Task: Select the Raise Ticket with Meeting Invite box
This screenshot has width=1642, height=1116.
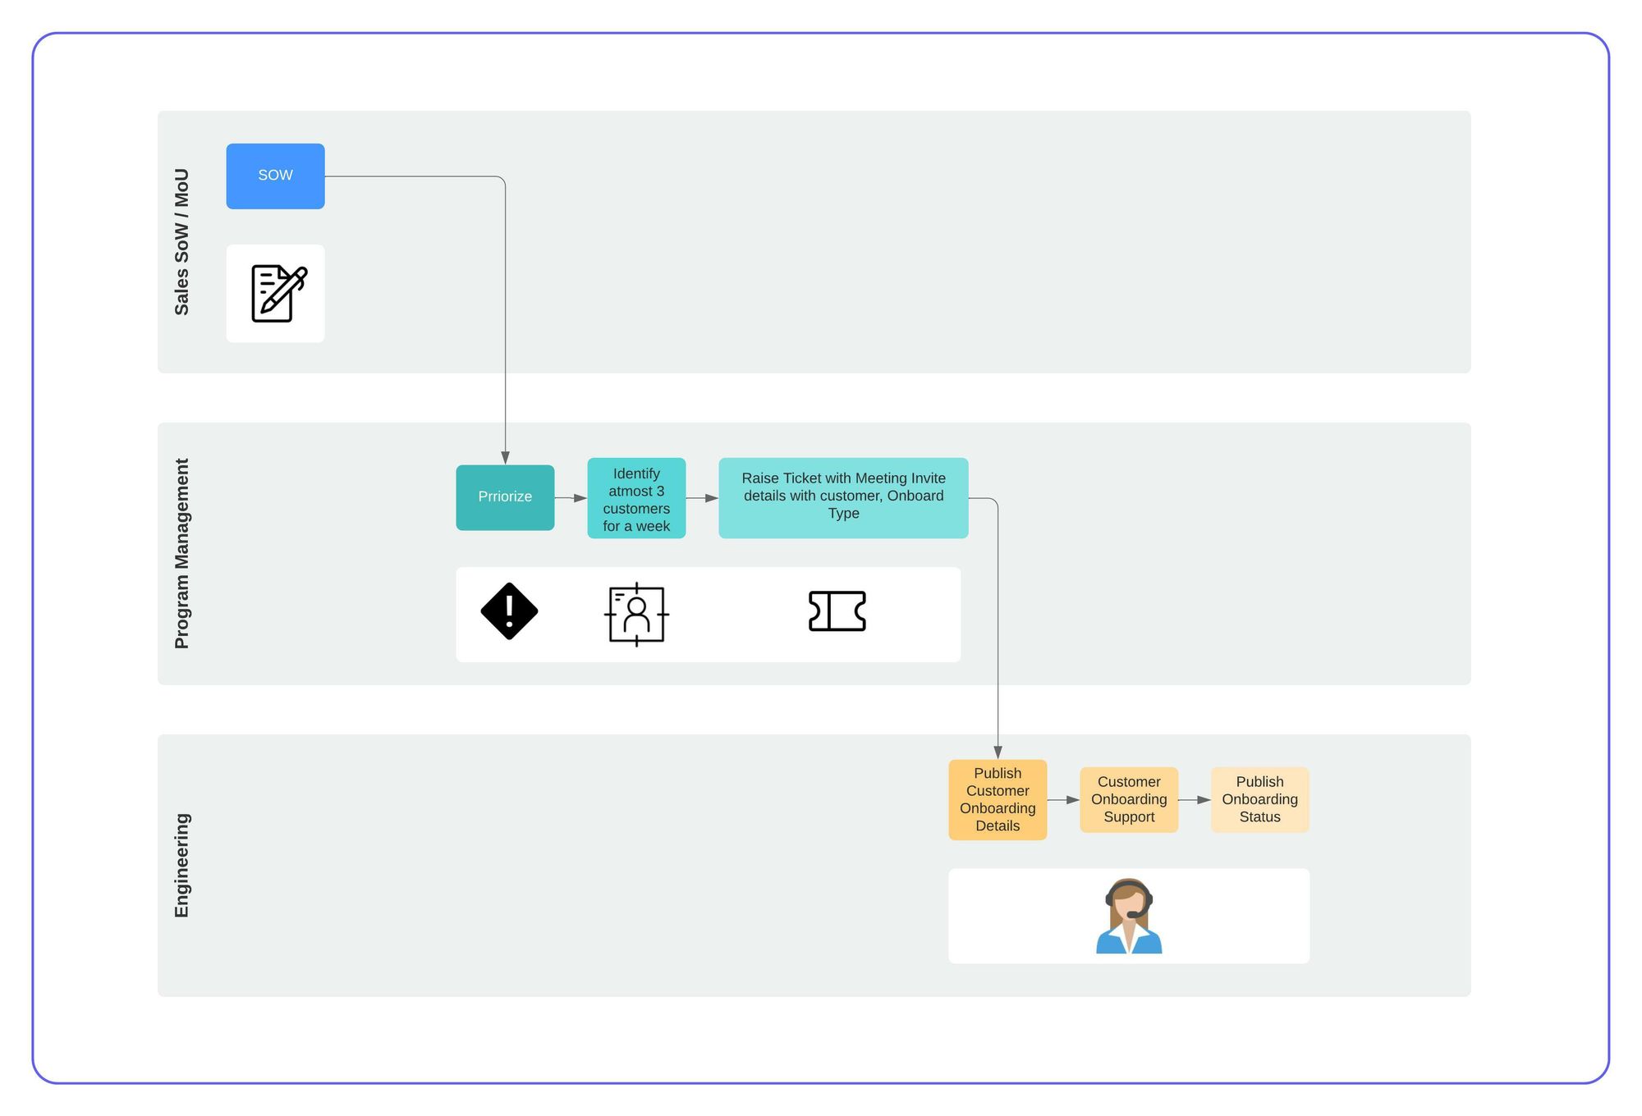Action: [x=843, y=497]
